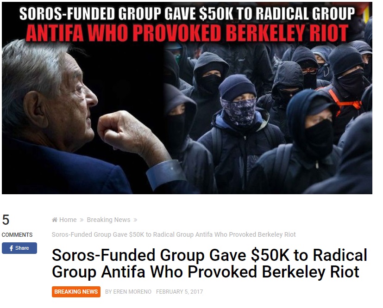Open author Eren Moreno's page
This screenshot has height=308, width=383.
(128, 292)
